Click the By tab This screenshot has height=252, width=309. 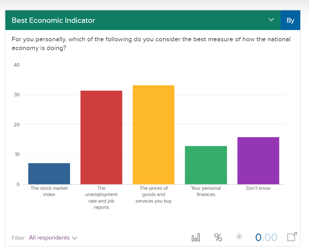(x=290, y=20)
